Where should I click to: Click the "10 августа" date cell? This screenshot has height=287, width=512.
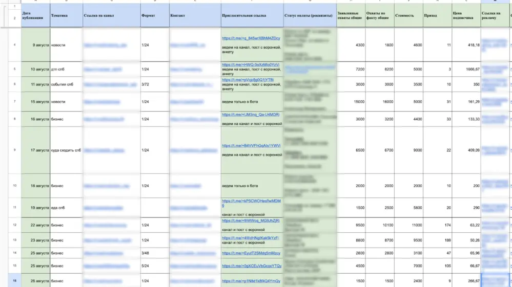(x=35, y=70)
